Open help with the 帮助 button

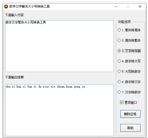click(130, 128)
